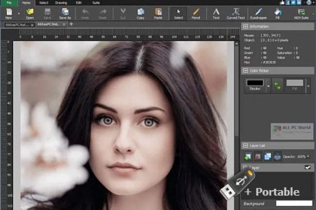Add a new document tab with plus
This screenshot has width=316, height=210.
[71, 24]
